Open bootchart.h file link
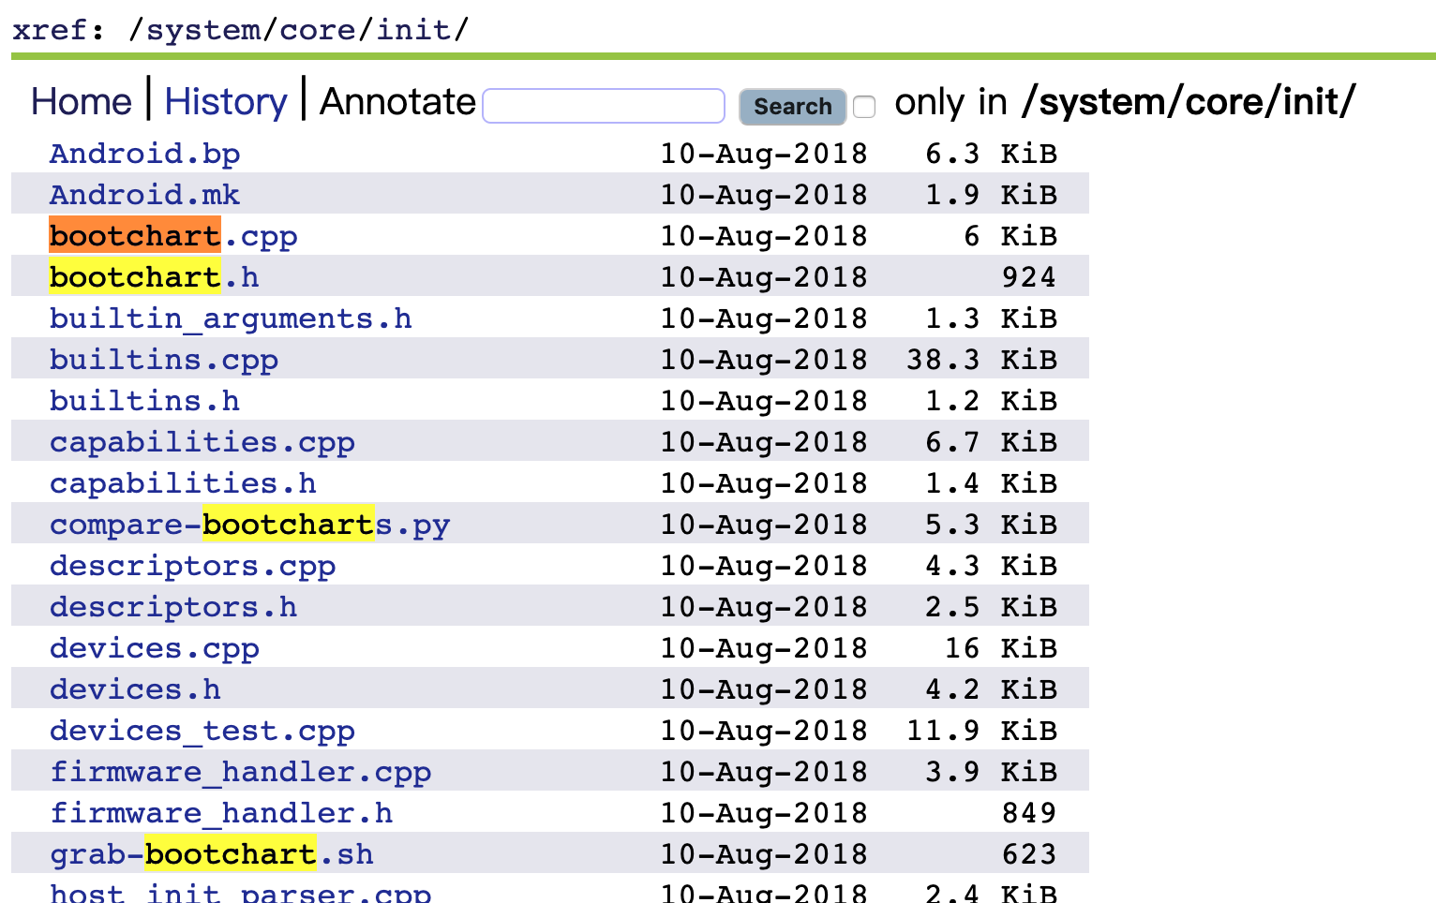Screen dimensions: 1436x903 pyautogui.click(x=155, y=277)
